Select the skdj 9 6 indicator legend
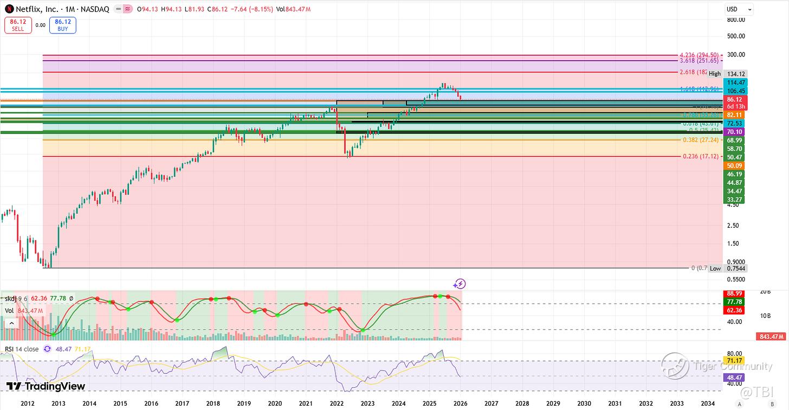The image size is (789, 410). pos(17,298)
